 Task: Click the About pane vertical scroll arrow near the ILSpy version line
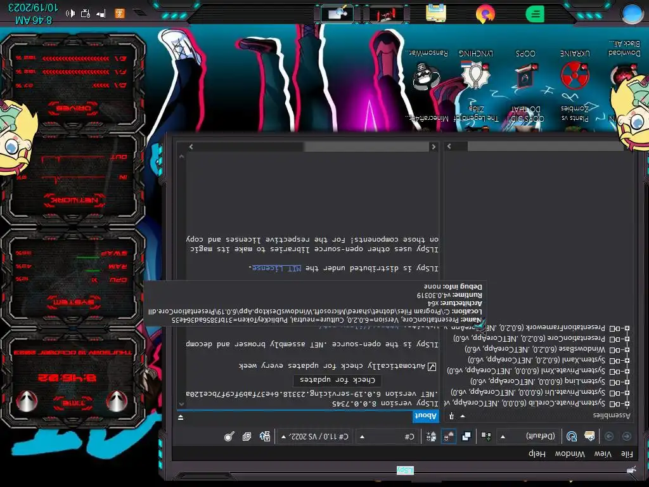tap(181, 404)
